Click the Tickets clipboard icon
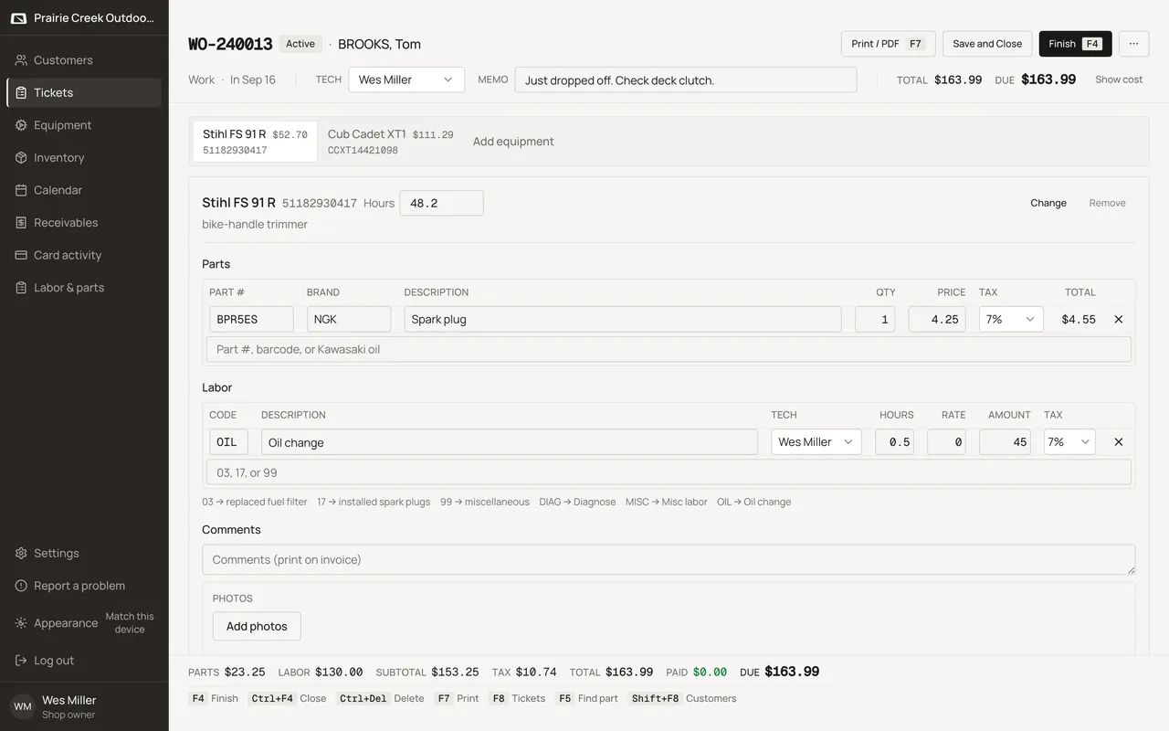1169x731 pixels. [21, 92]
